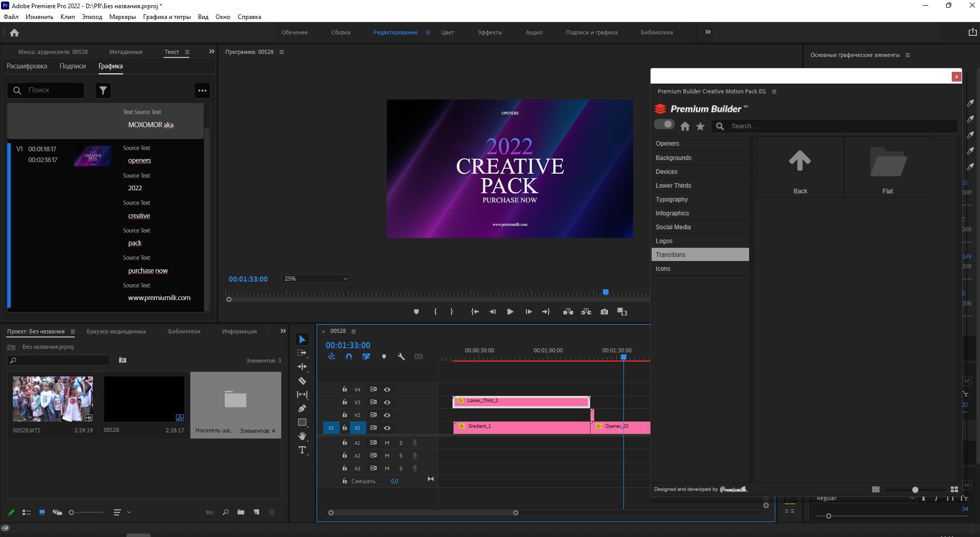Open the Браузер медиаданных tab
Viewport: 980px width, 537px height.
(x=116, y=331)
